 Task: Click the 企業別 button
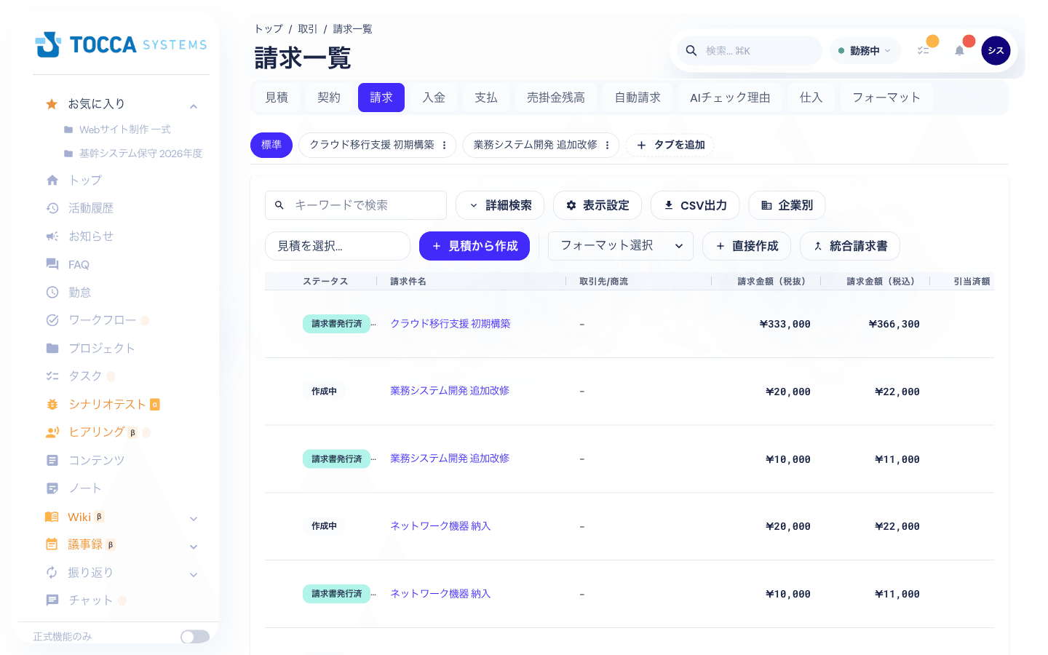(787, 205)
